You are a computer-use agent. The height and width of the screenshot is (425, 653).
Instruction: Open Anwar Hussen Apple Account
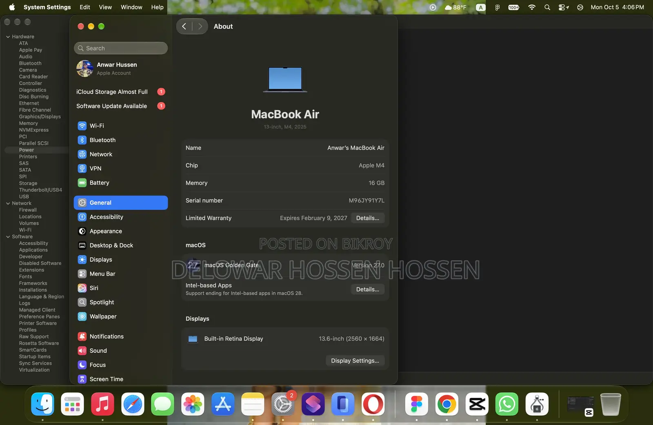[x=120, y=69]
